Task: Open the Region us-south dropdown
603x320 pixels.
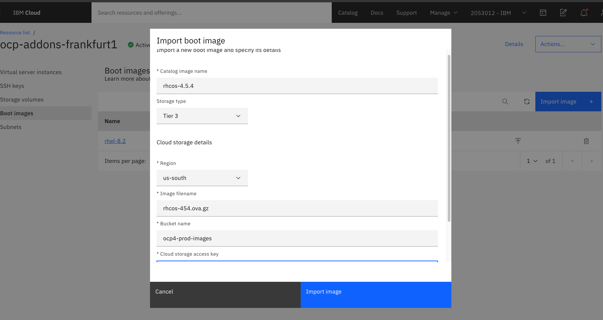Action: pyautogui.click(x=202, y=178)
